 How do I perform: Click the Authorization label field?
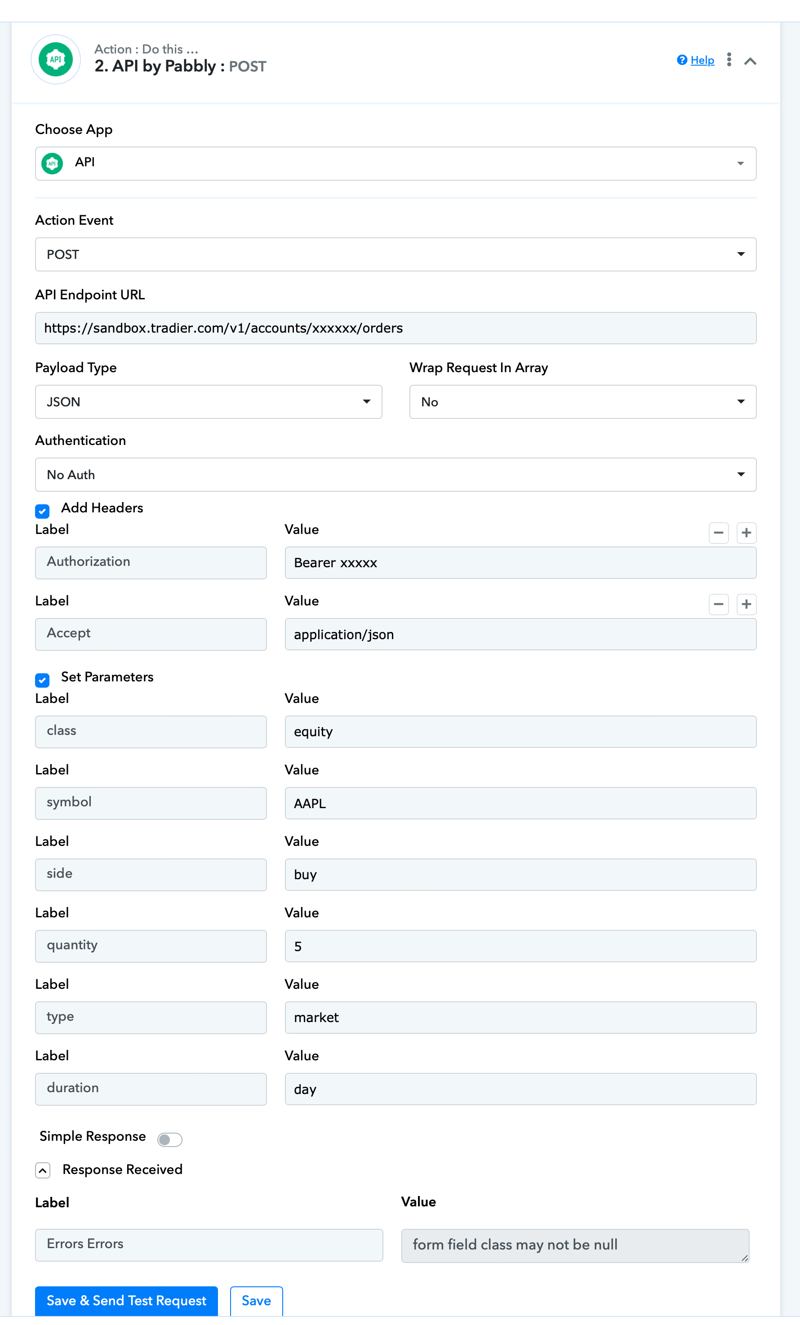click(x=151, y=562)
